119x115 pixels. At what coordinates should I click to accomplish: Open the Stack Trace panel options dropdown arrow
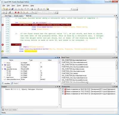pyautogui.click(x=113, y=58)
